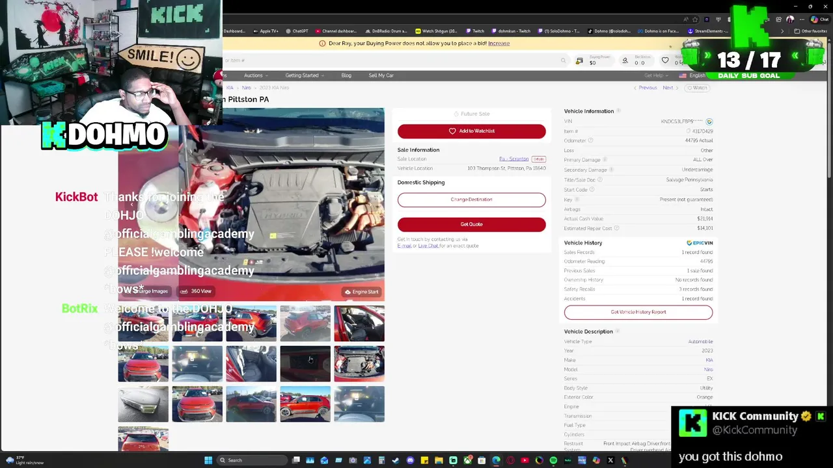Open the Blog menu item
833x468 pixels.
(x=346, y=75)
